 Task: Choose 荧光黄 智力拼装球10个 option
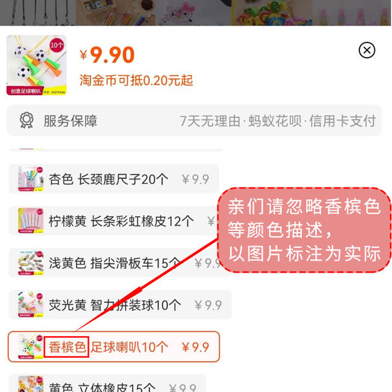120,304
